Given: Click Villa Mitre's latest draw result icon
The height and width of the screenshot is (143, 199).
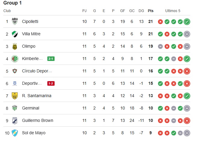Looking at the screenshot, I should pyautogui.click(x=187, y=34).
